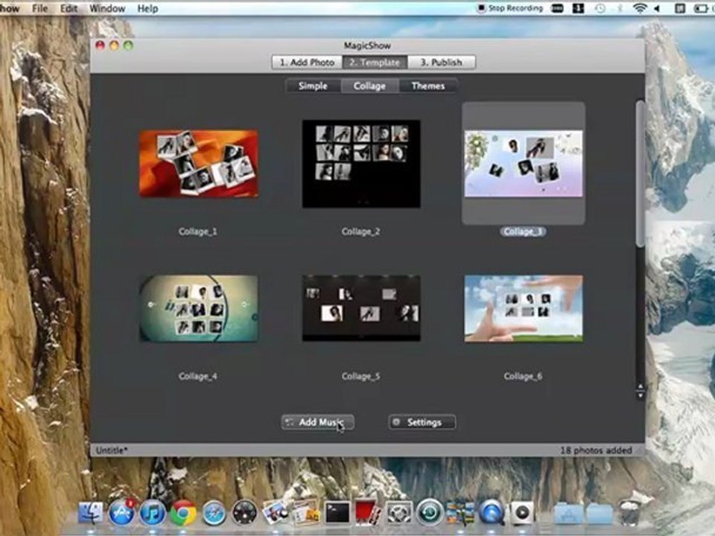Launch QuickTime Player from the Dock

point(492,513)
